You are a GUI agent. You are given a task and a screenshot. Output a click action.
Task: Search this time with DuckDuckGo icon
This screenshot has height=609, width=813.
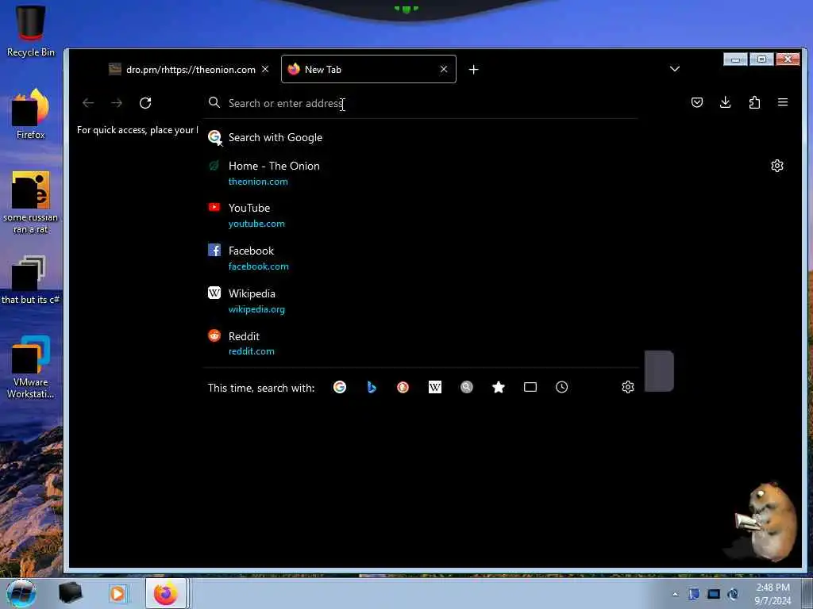(403, 387)
